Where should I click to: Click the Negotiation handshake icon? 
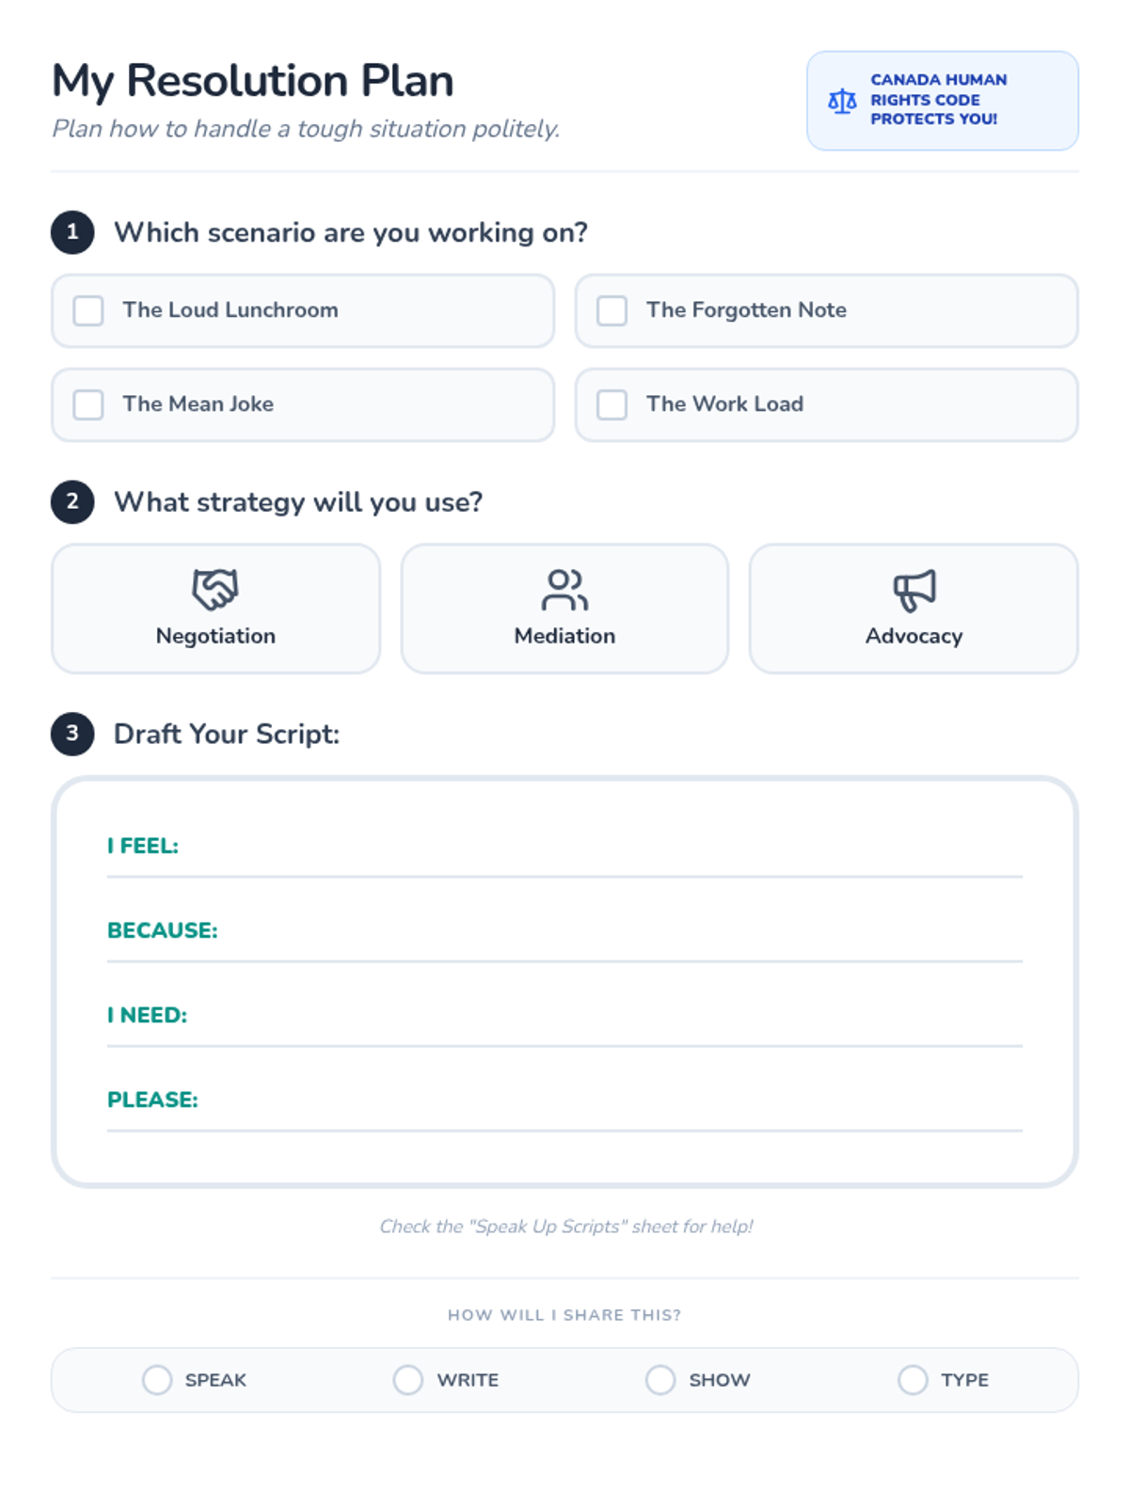point(215,590)
